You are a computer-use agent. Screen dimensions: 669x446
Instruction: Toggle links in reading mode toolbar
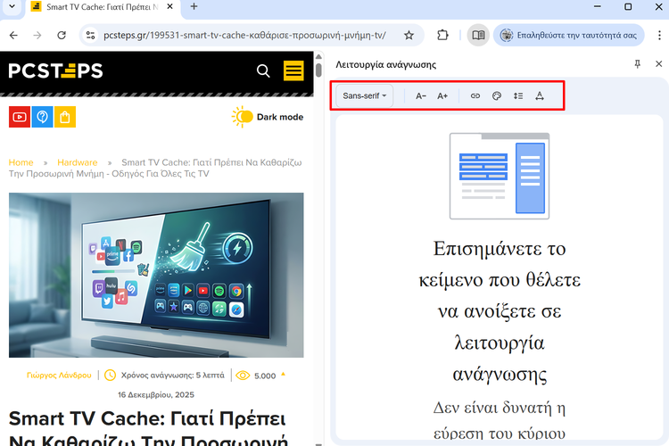coord(475,96)
